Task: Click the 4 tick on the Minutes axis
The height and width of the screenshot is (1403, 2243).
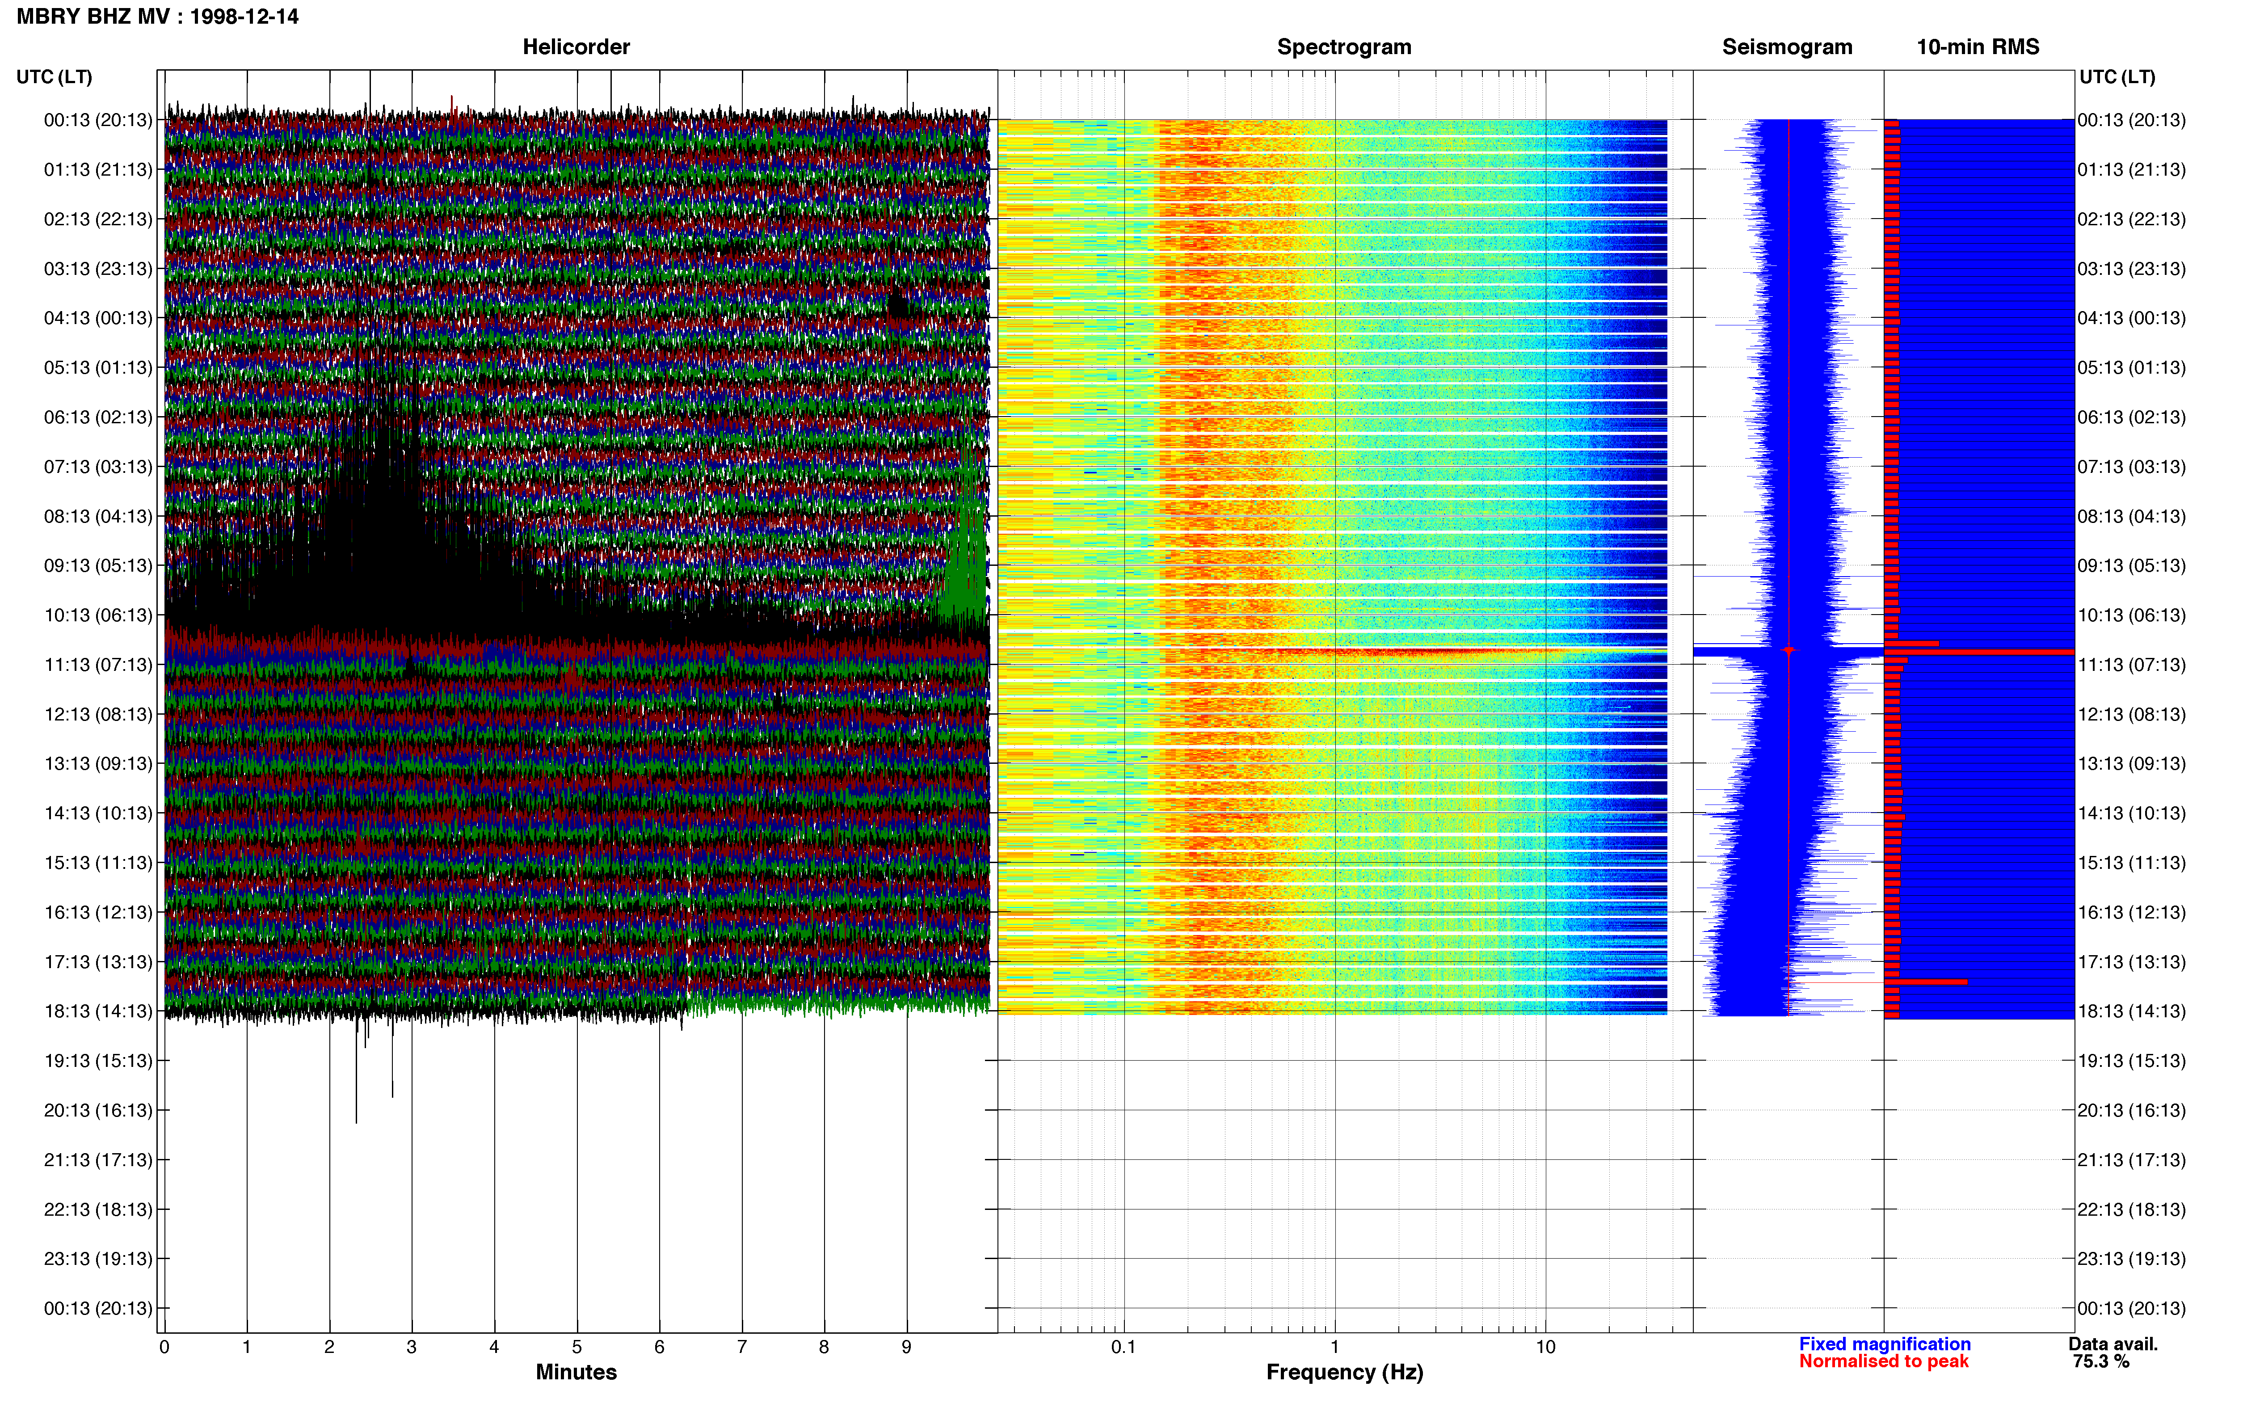Action: coord(494,1346)
